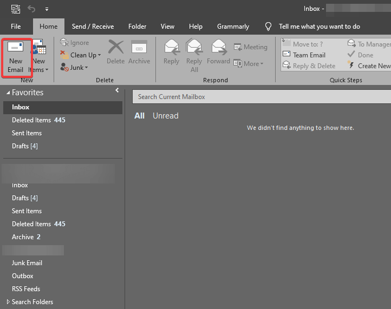Select the Move to: ? quick step
This screenshot has height=309, width=391.
click(303, 44)
